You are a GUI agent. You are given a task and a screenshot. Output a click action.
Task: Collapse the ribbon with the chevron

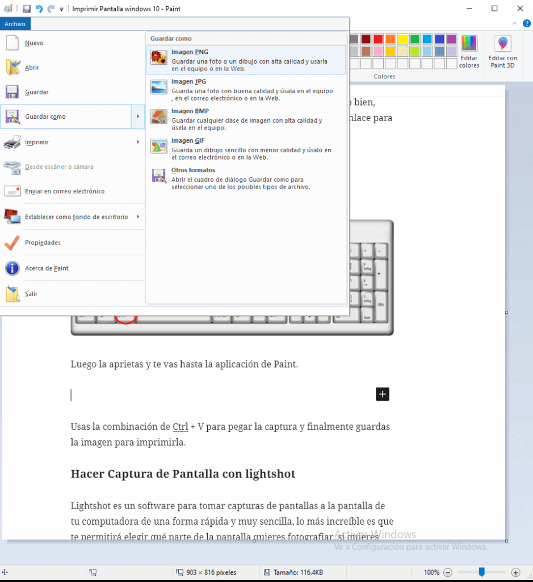pos(514,24)
